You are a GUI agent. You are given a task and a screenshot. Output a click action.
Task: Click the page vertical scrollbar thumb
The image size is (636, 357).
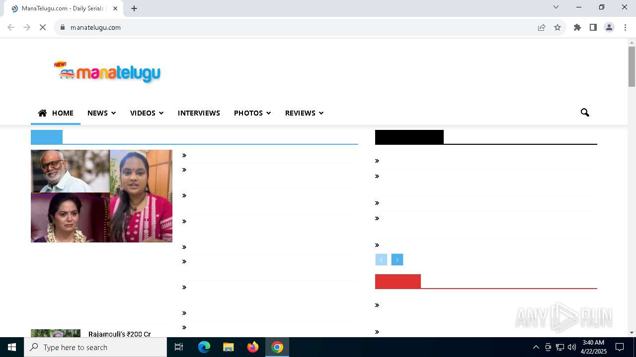click(632, 66)
